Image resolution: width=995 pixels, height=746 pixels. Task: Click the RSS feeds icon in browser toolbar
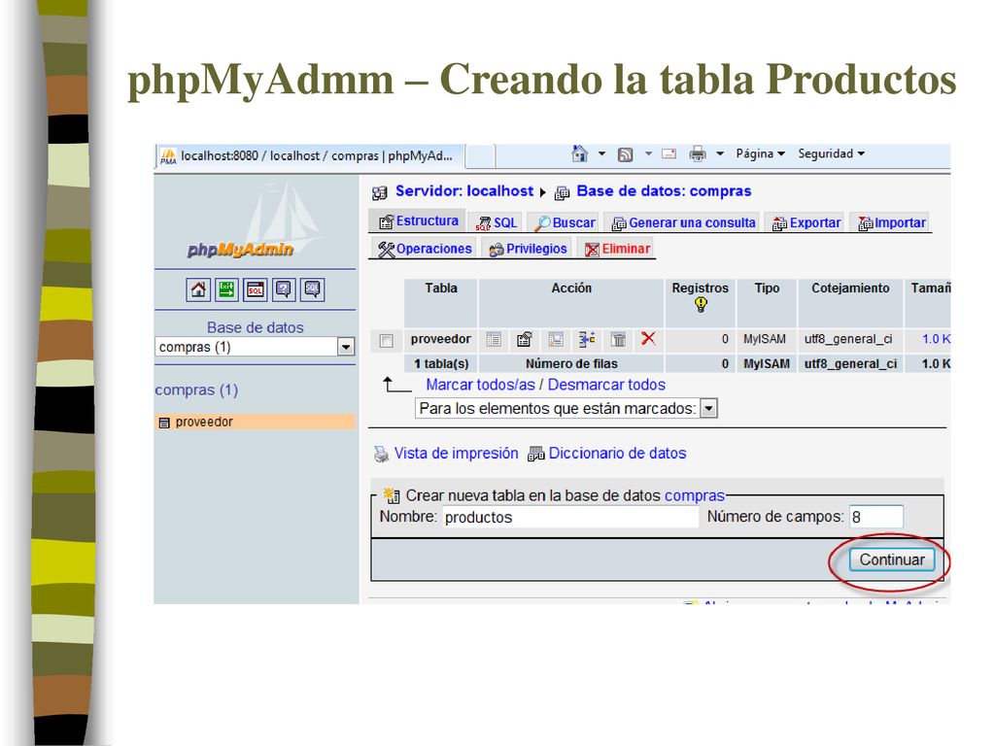pyautogui.click(x=625, y=154)
